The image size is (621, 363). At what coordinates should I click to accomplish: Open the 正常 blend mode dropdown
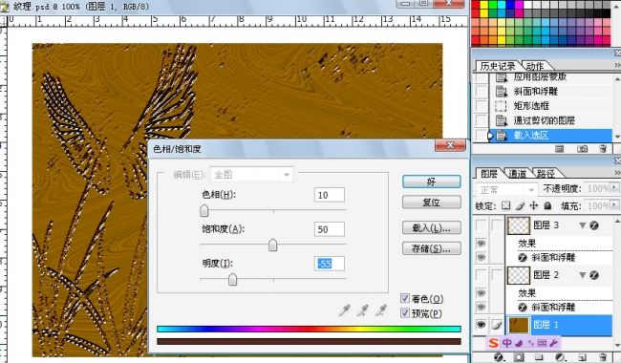click(506, 190)
